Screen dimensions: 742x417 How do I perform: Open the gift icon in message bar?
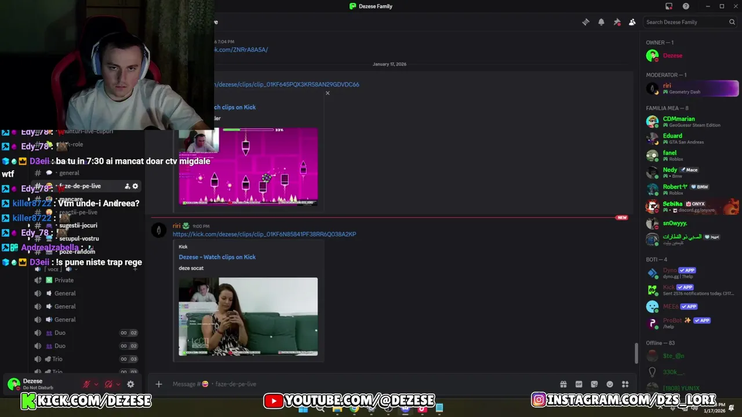563,384
